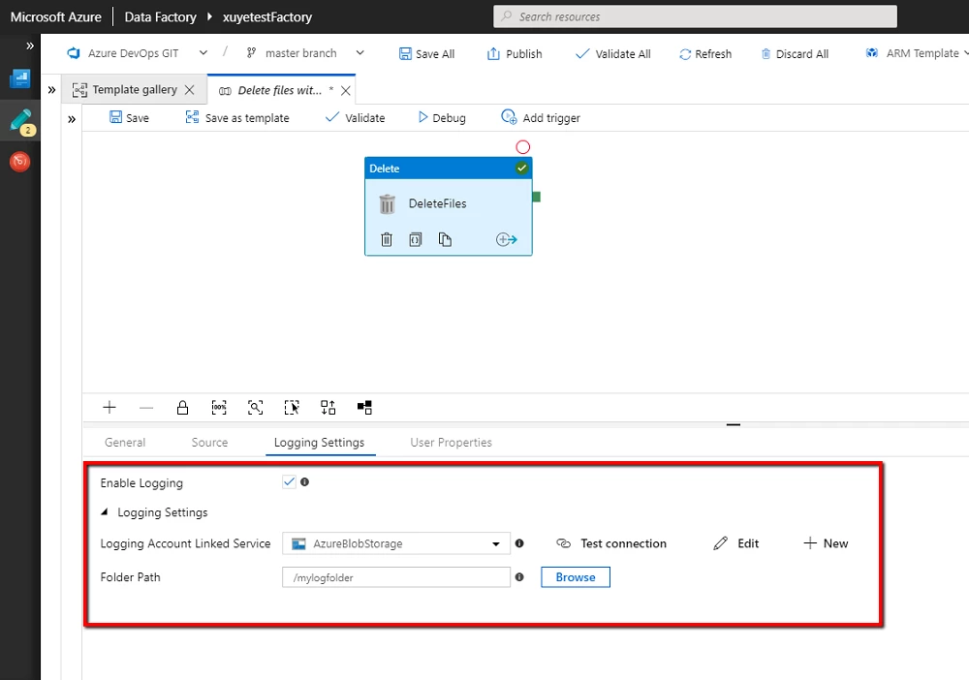Click the trash delete icon on DeleteFiles activity
The image size is (969, 680).
pos(387,239)
